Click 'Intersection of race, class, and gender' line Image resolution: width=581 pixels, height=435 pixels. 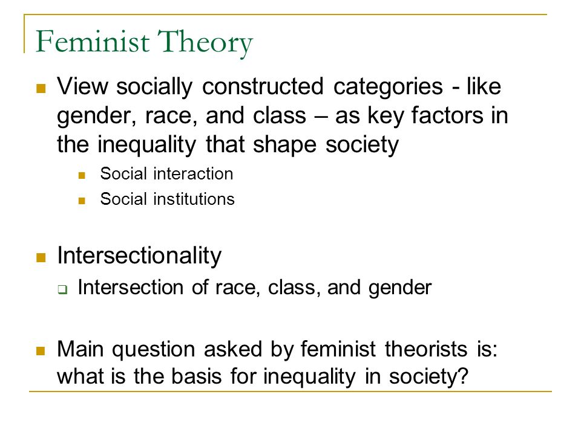[255, 288]
